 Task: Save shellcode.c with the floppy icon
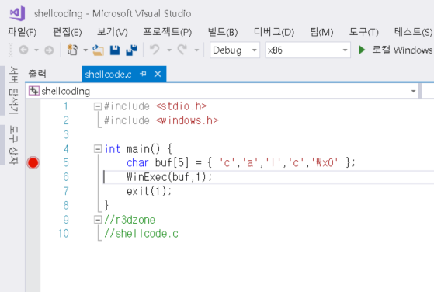[115, 50]
